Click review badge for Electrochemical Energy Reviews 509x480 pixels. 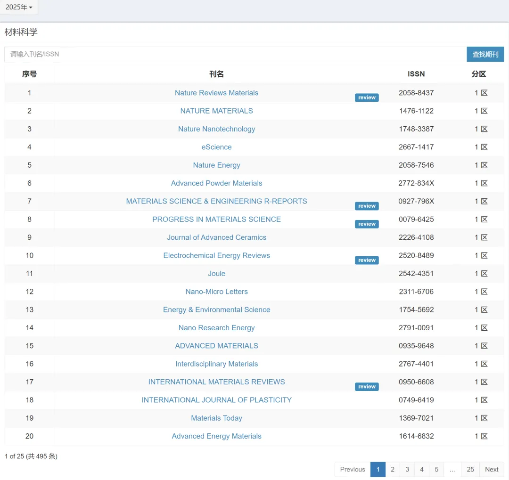click(367, 260)
